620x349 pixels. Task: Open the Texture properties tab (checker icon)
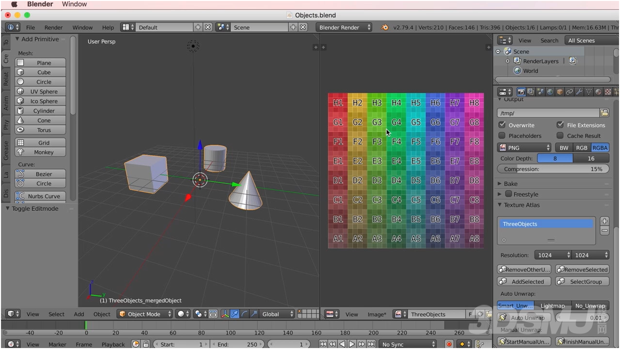tap(608, 92)
